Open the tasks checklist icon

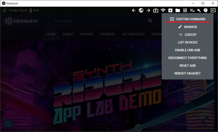[x=192, y=10]
